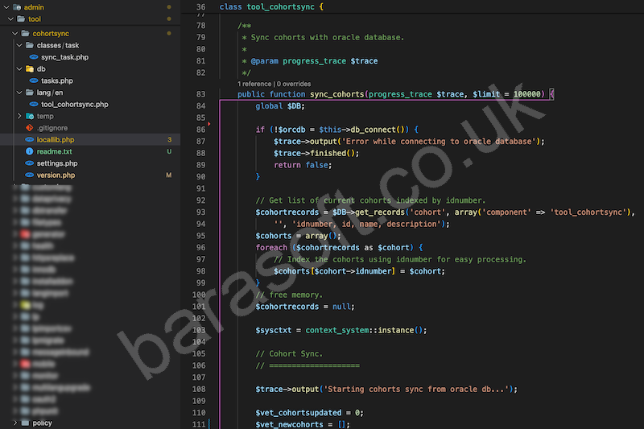Image resolution: width=644 pixels, height=429 pixels.
Task: Click the '0 overrides' code lens link
Action: tap(294, 84)
